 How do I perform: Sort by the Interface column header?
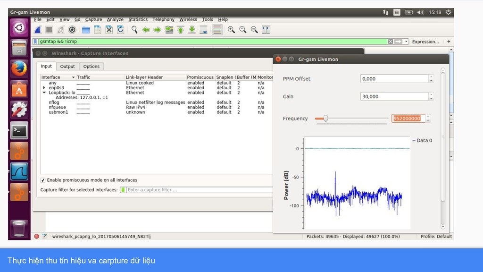[58, 77]
